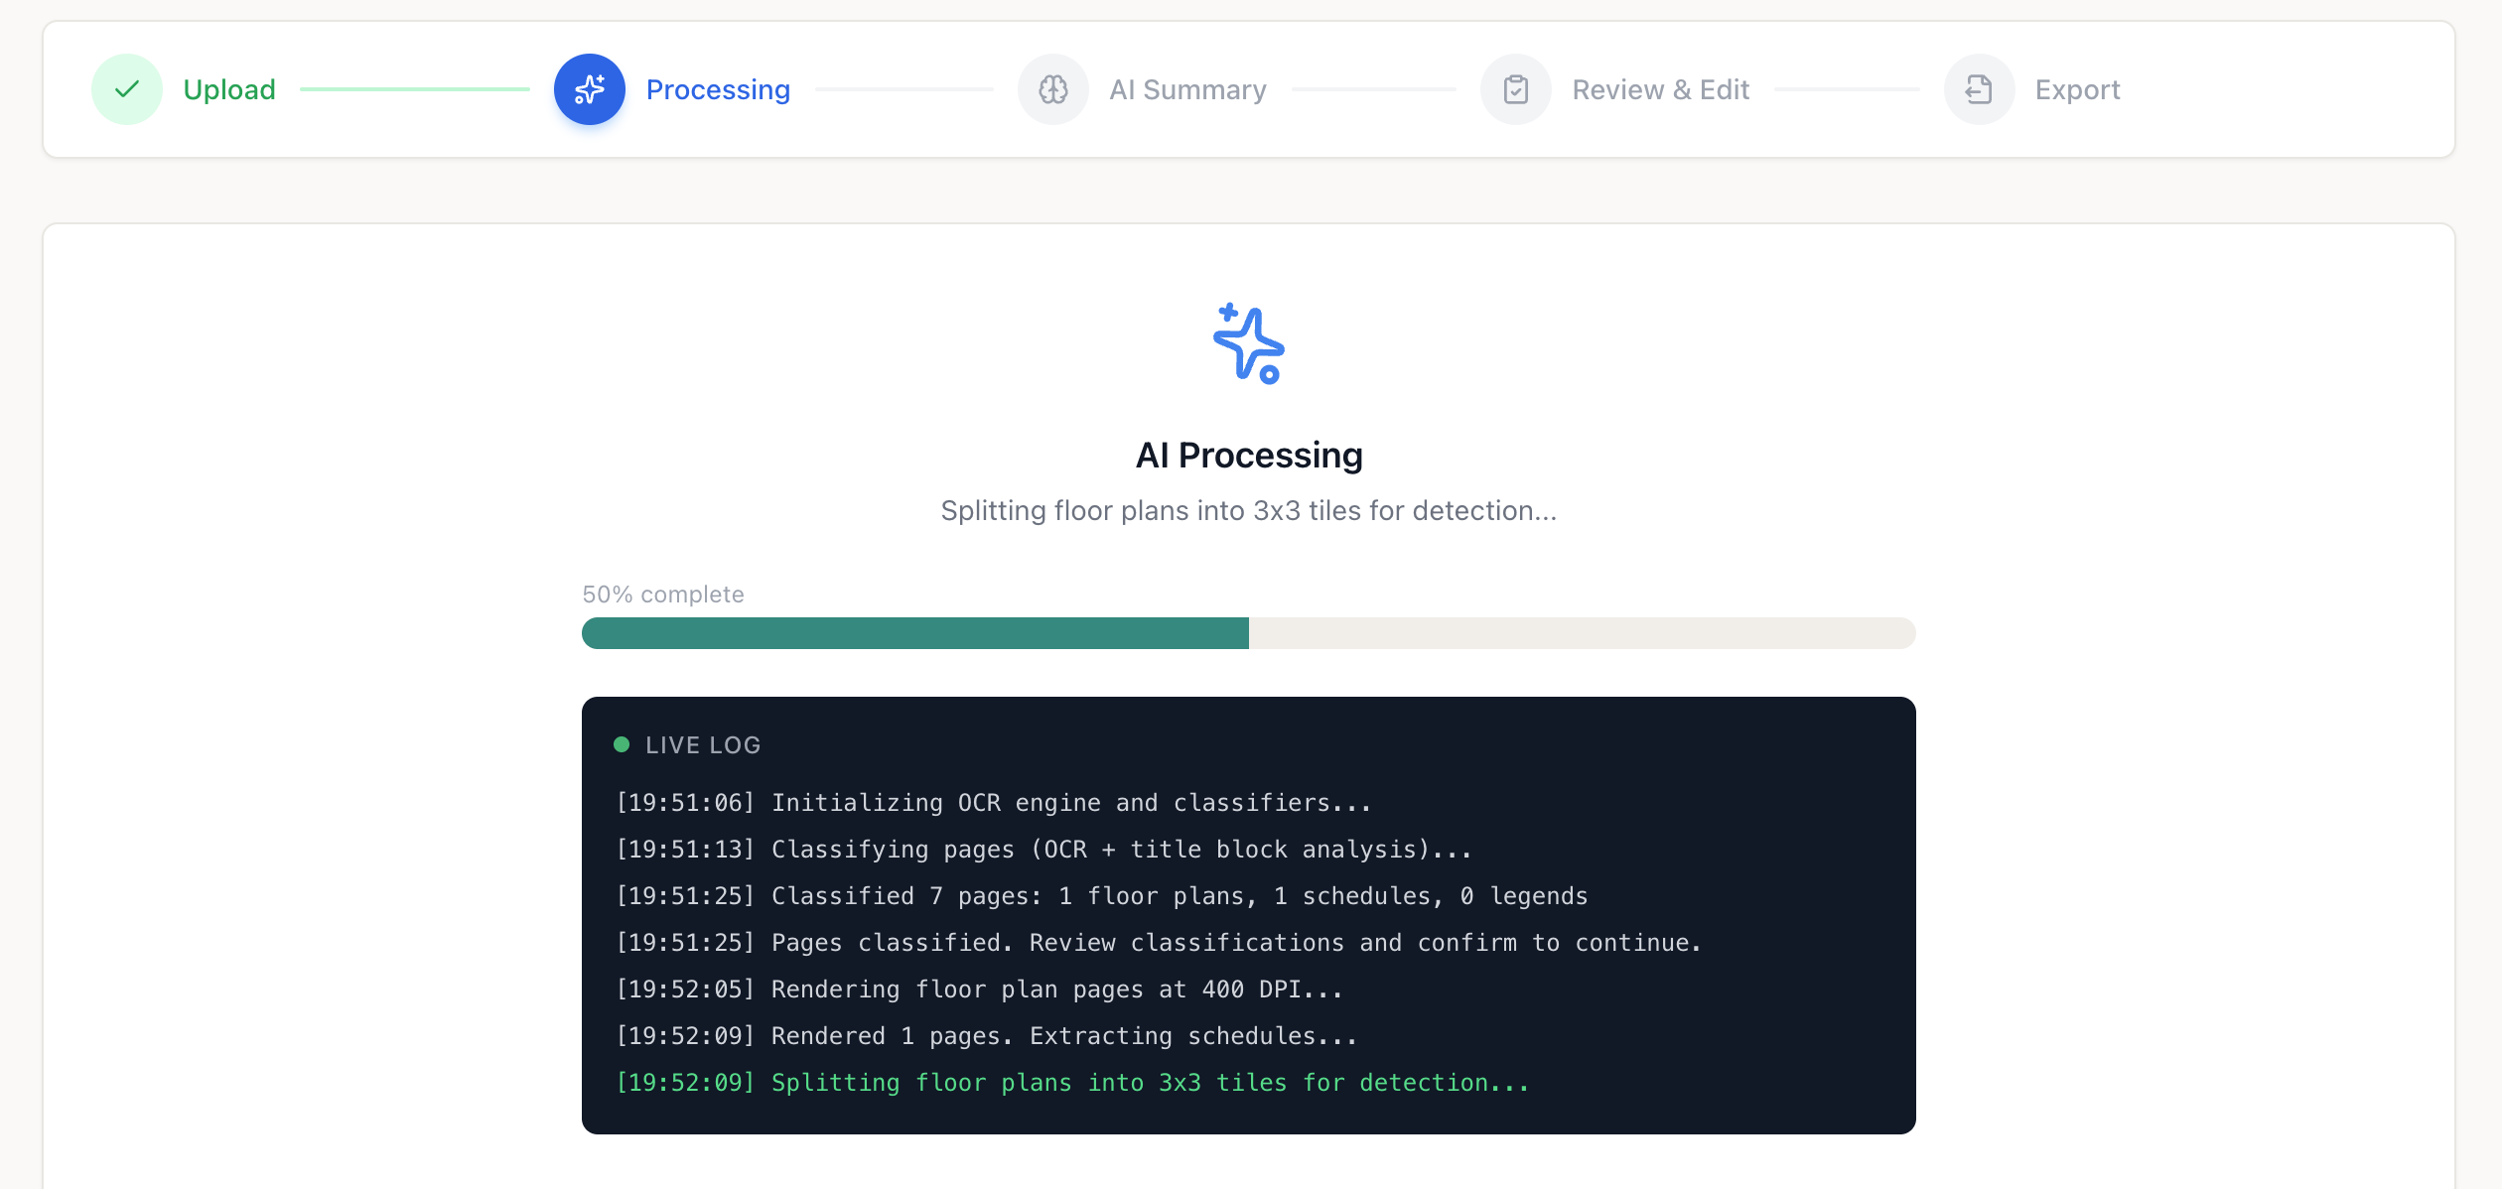Click the brain icon for AI Summary
This screenshot has width=2502, height=1189.
coord(1052,88)
